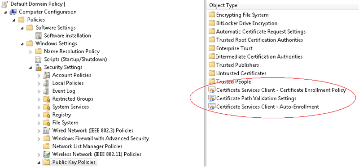
Task: Click the Network List Manager Policies icon
Action: pos(47,146)
